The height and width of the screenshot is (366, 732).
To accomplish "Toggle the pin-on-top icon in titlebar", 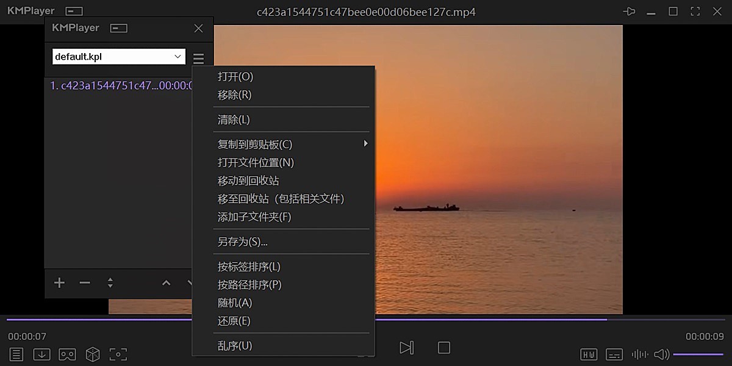I will [629, 11].
